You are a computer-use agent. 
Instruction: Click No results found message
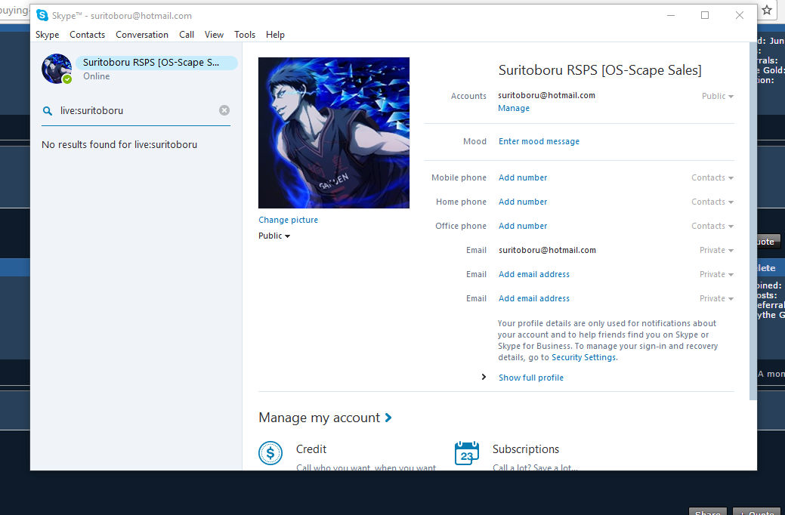pyautogui.click(x=119, y=145)
